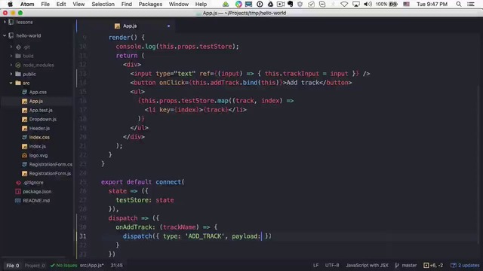Open the View menu

click(x=78, y=4)
